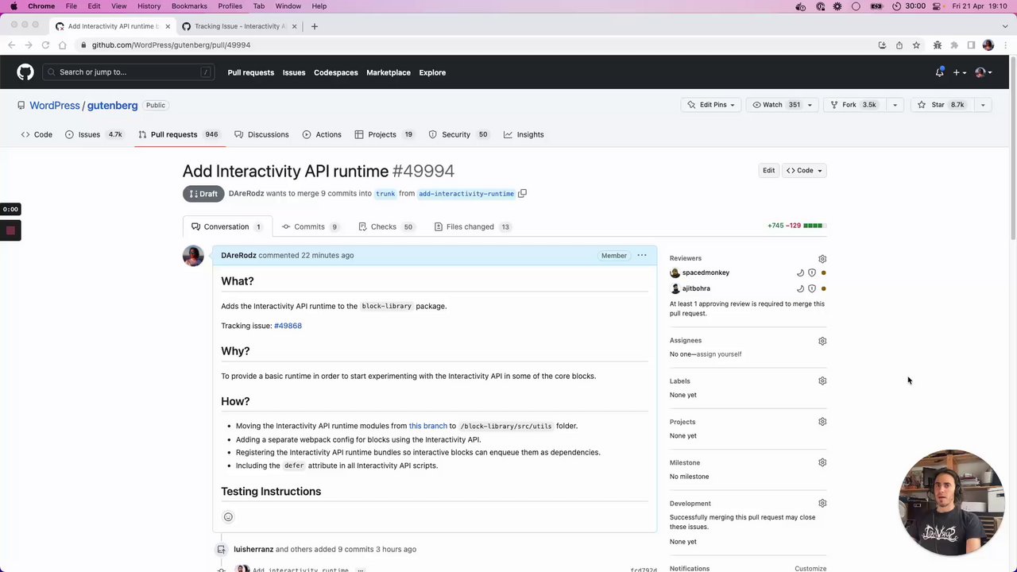The width and height of the screenshot is (1017, 572).
Task: Open a new browser tab
Action: (315, 26)
